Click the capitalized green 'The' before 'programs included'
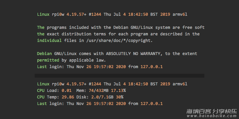 tap(41, 27)
